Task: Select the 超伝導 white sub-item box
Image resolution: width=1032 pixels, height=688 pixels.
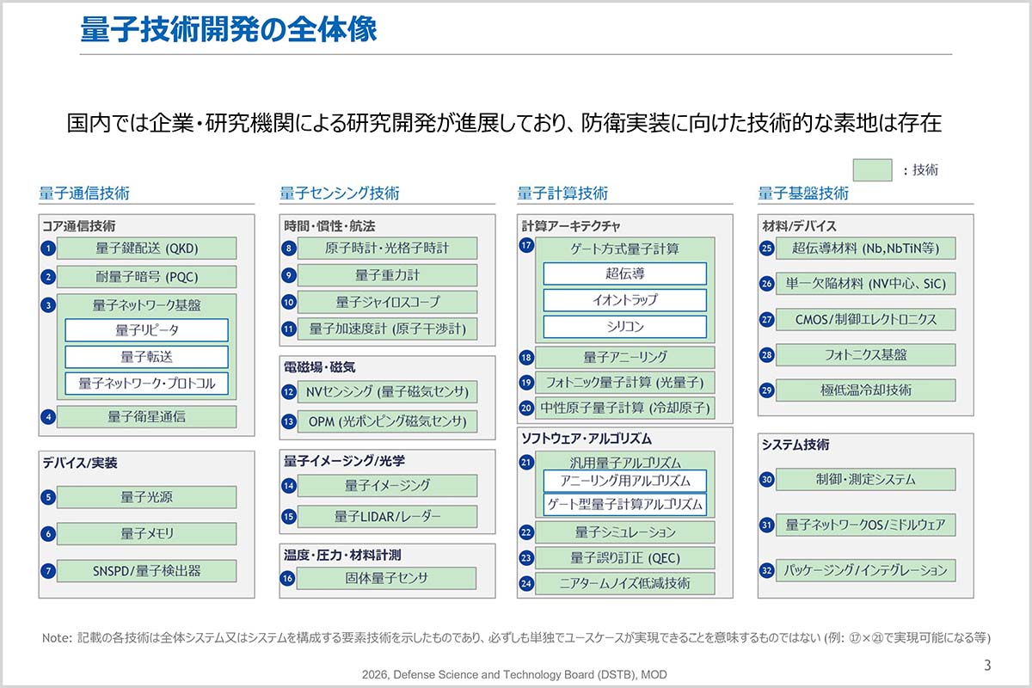Action: [624, 273]
